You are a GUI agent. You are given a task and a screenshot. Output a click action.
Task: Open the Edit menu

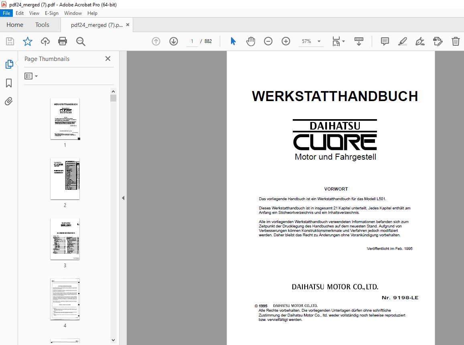click(20, 13)
